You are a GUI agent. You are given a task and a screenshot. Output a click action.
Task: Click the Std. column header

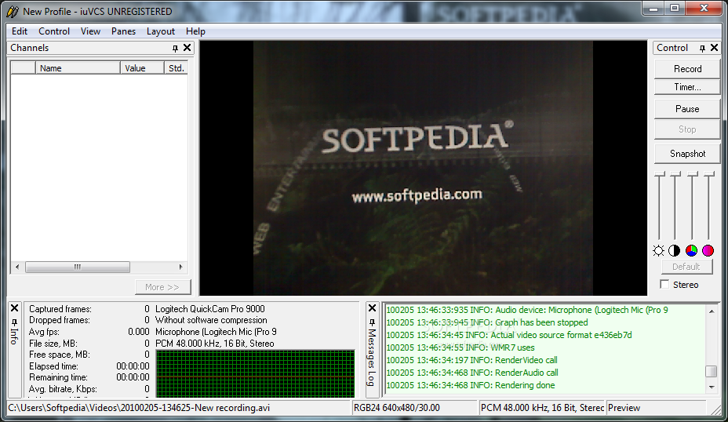(176, 68)
